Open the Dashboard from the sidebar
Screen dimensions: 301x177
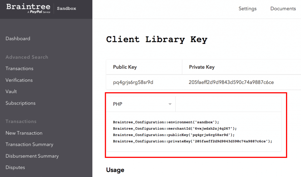pos(18,38)
